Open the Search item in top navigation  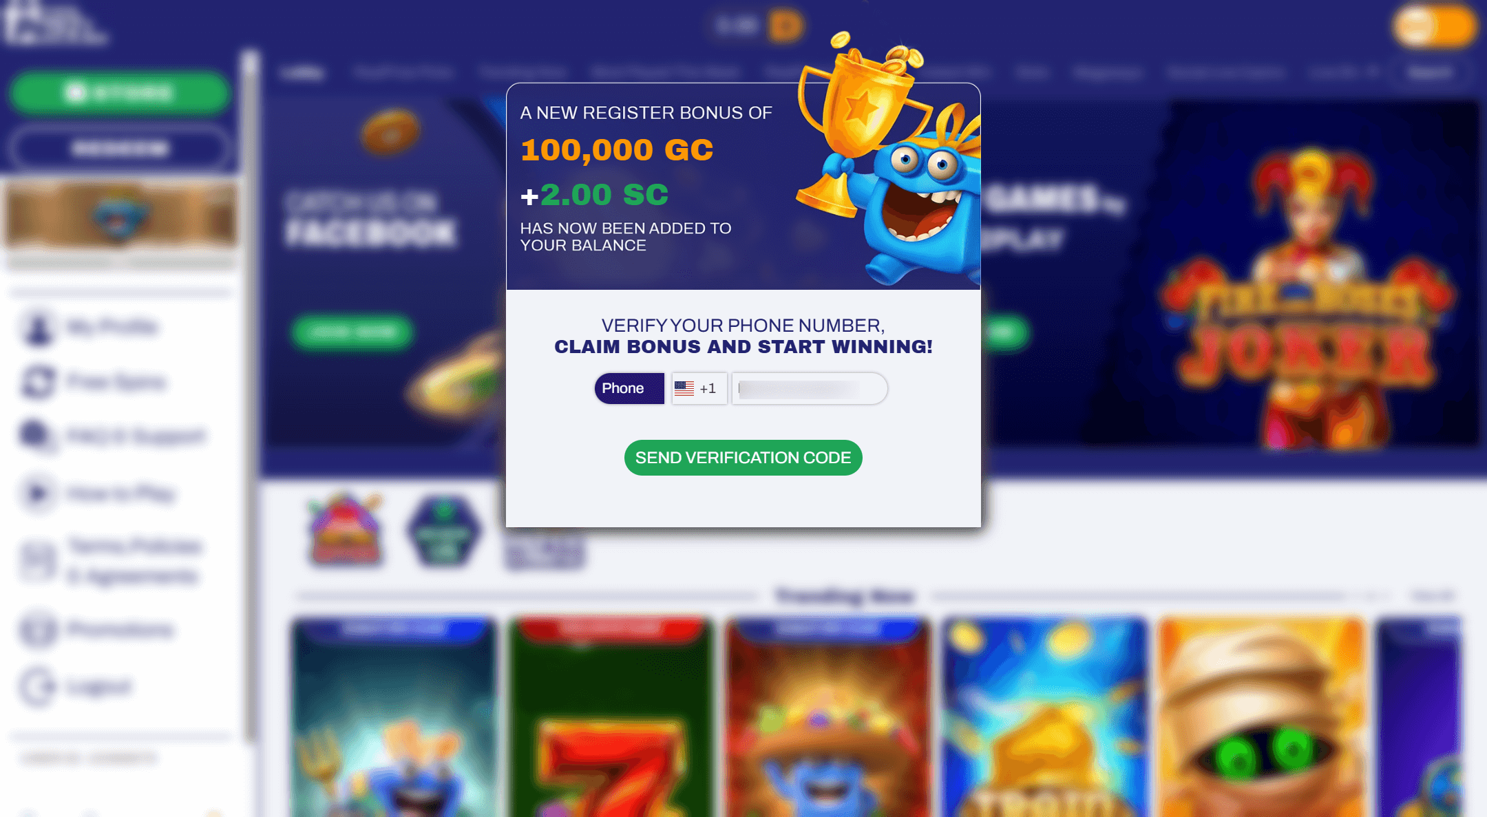(1431, 72)
